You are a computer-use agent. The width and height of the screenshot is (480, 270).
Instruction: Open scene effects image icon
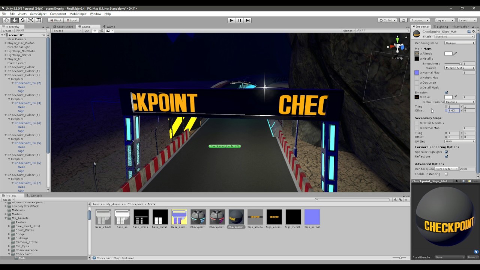pos(108,31)
